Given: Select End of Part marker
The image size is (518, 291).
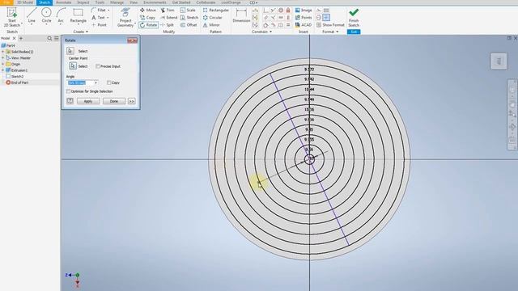Looking at the screenshot, I should pos(17,82).
